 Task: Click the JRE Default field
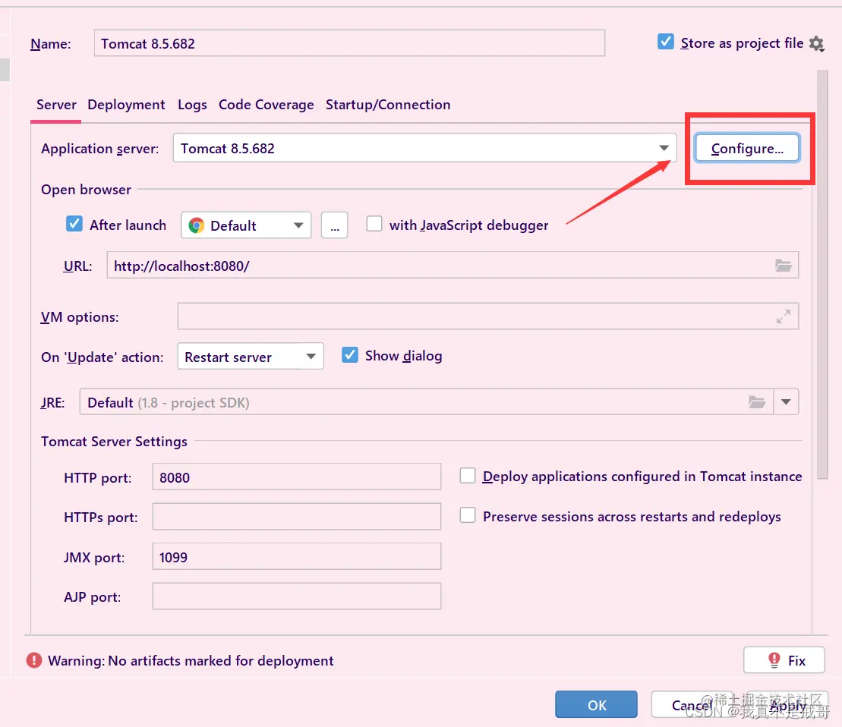click(427, 402)
